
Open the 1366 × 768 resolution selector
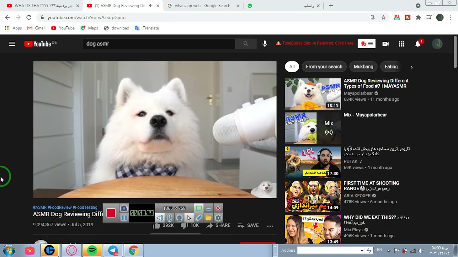[174, 208]
